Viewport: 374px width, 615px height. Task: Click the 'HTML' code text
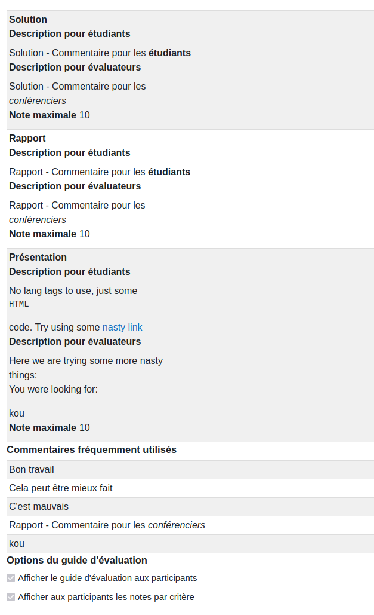click(19, 304)
